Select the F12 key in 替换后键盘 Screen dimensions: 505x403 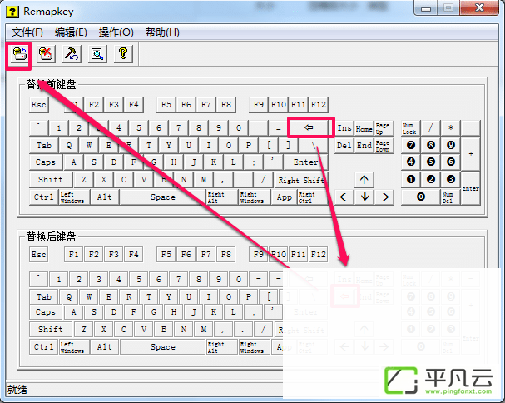click(318, 255)
